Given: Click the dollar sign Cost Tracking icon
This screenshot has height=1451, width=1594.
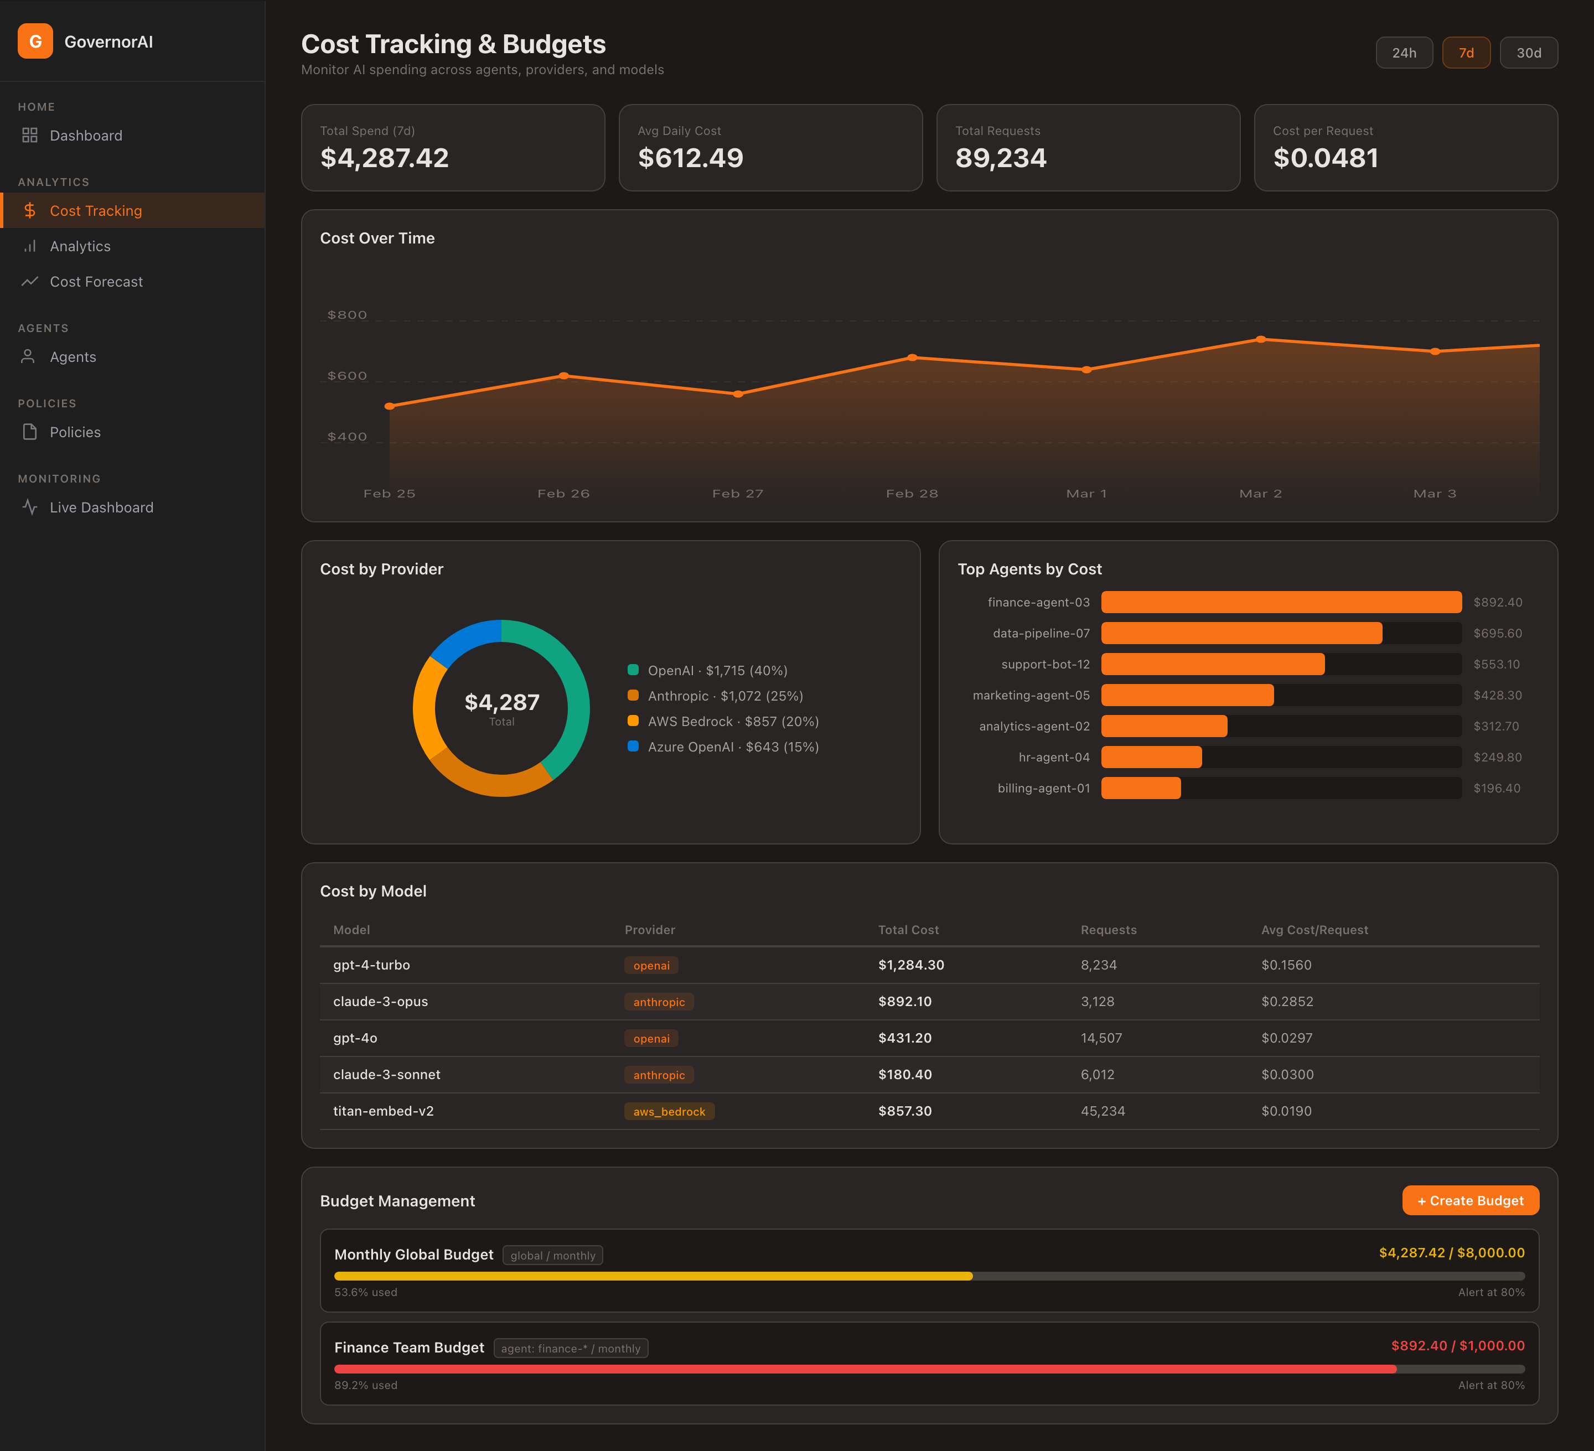Looking at the screenshot, I should [30, 210].
